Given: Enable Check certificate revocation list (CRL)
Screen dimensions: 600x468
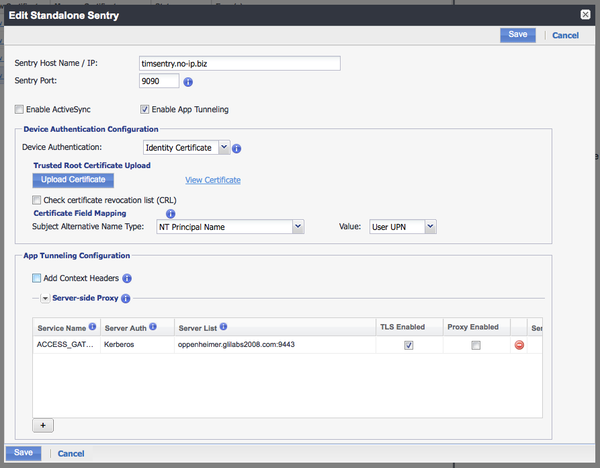Looking at the screenshot, I should (37, 200).
